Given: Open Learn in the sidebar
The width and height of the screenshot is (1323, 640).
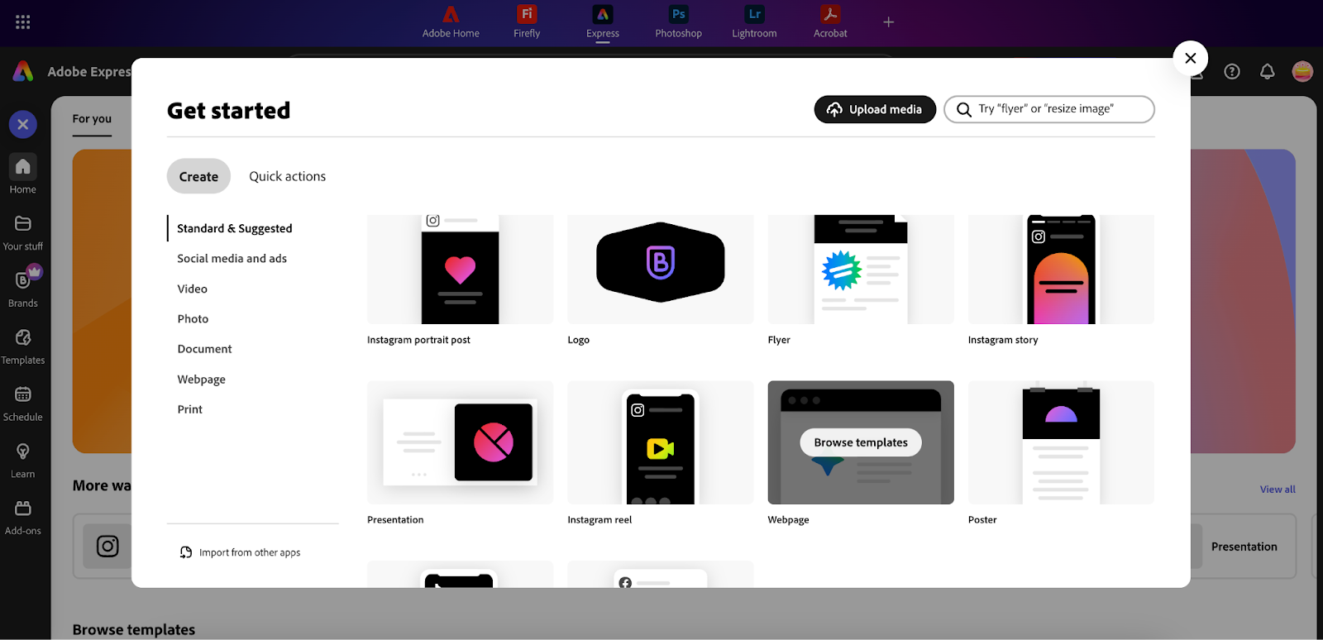Looking at the screenshot, I should (23, 461).
